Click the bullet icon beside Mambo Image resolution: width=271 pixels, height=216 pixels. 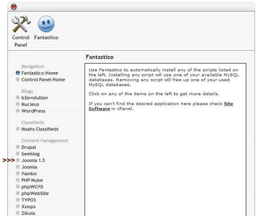click(x=18, y=174)
